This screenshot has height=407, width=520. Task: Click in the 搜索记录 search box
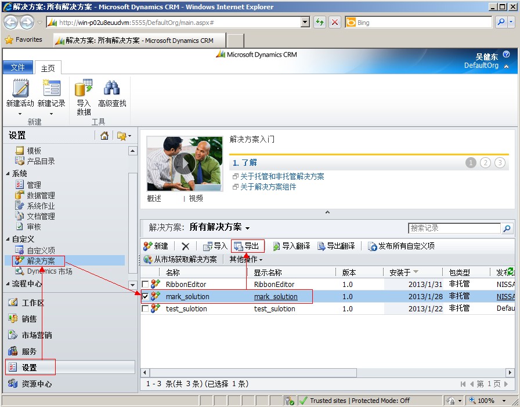click(454, 228)
